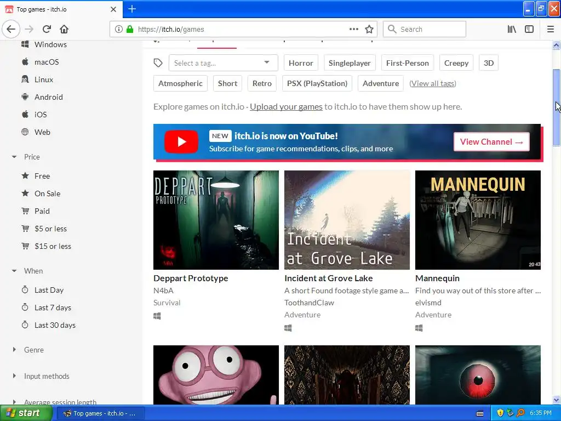The height and width of the screenshot is (421, 561).
Task: Reload the page with refresh icon
Action: pos(47,29)
